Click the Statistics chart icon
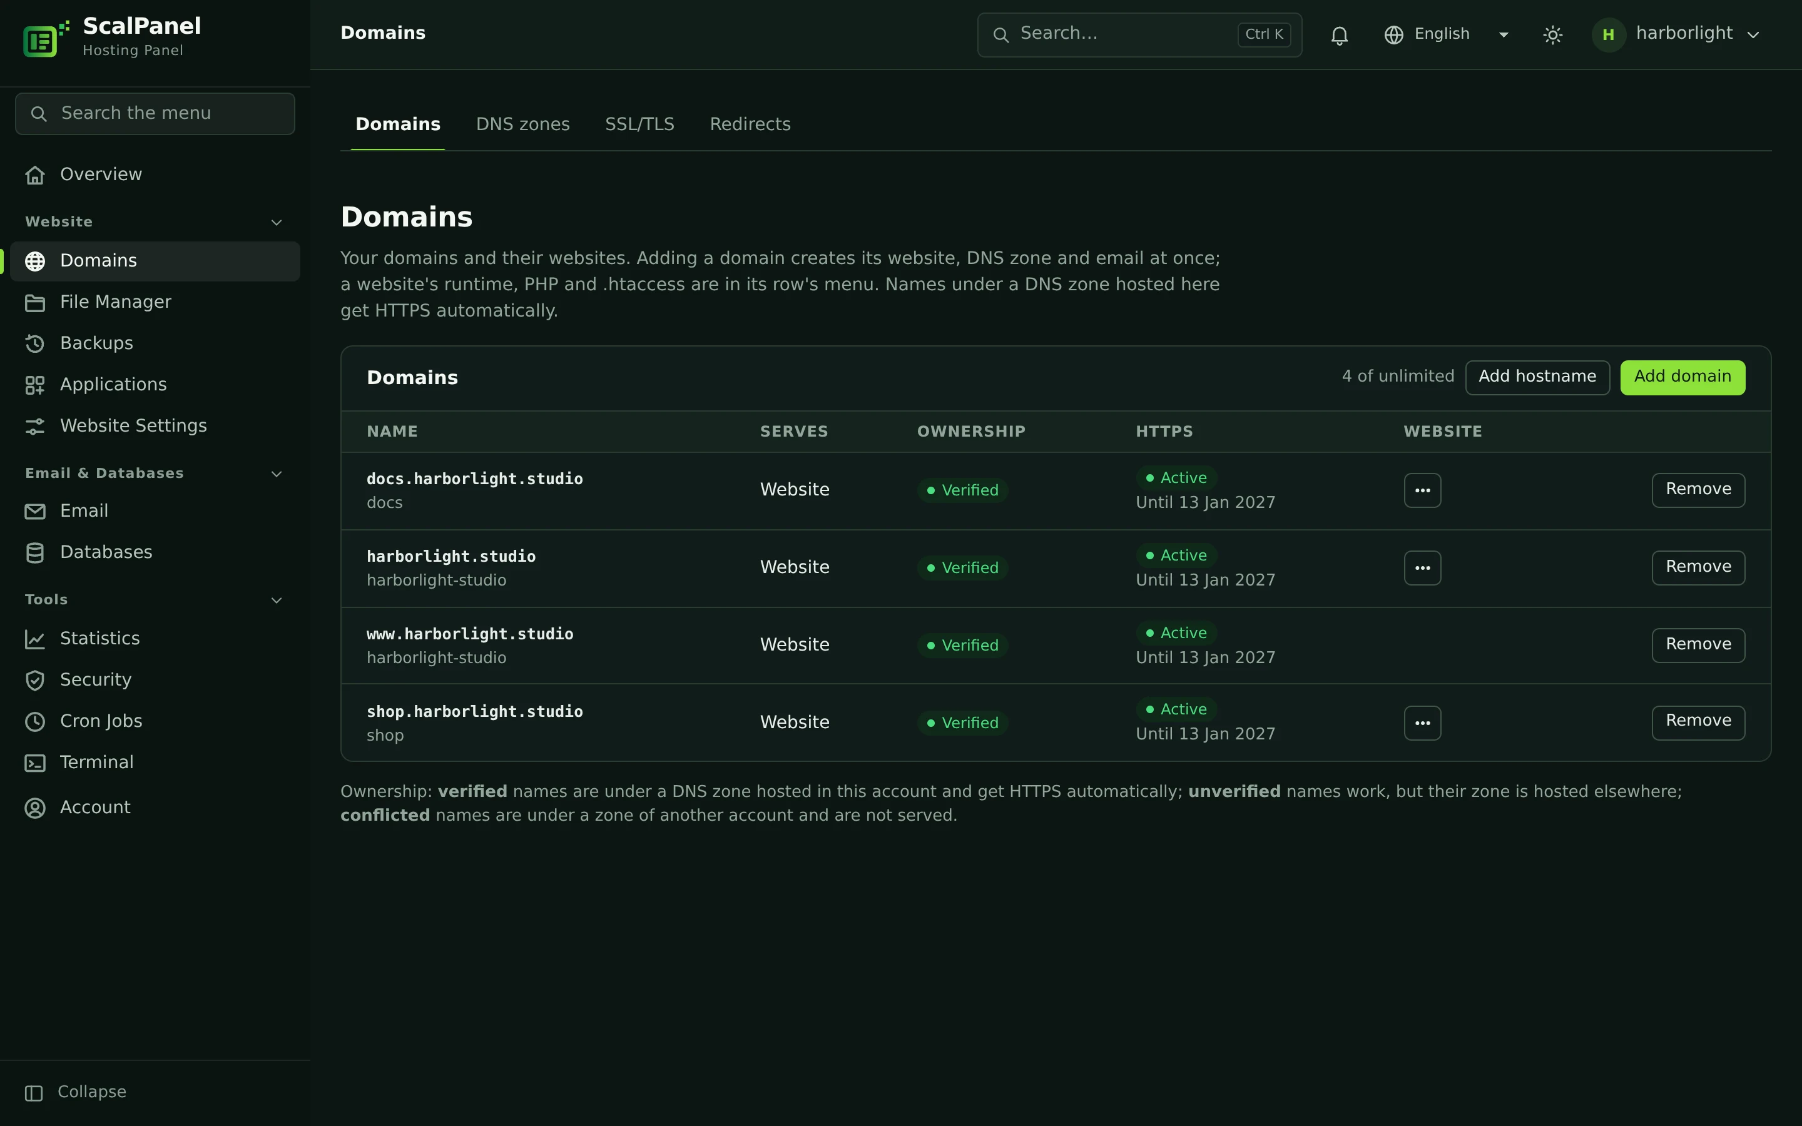 35,639
